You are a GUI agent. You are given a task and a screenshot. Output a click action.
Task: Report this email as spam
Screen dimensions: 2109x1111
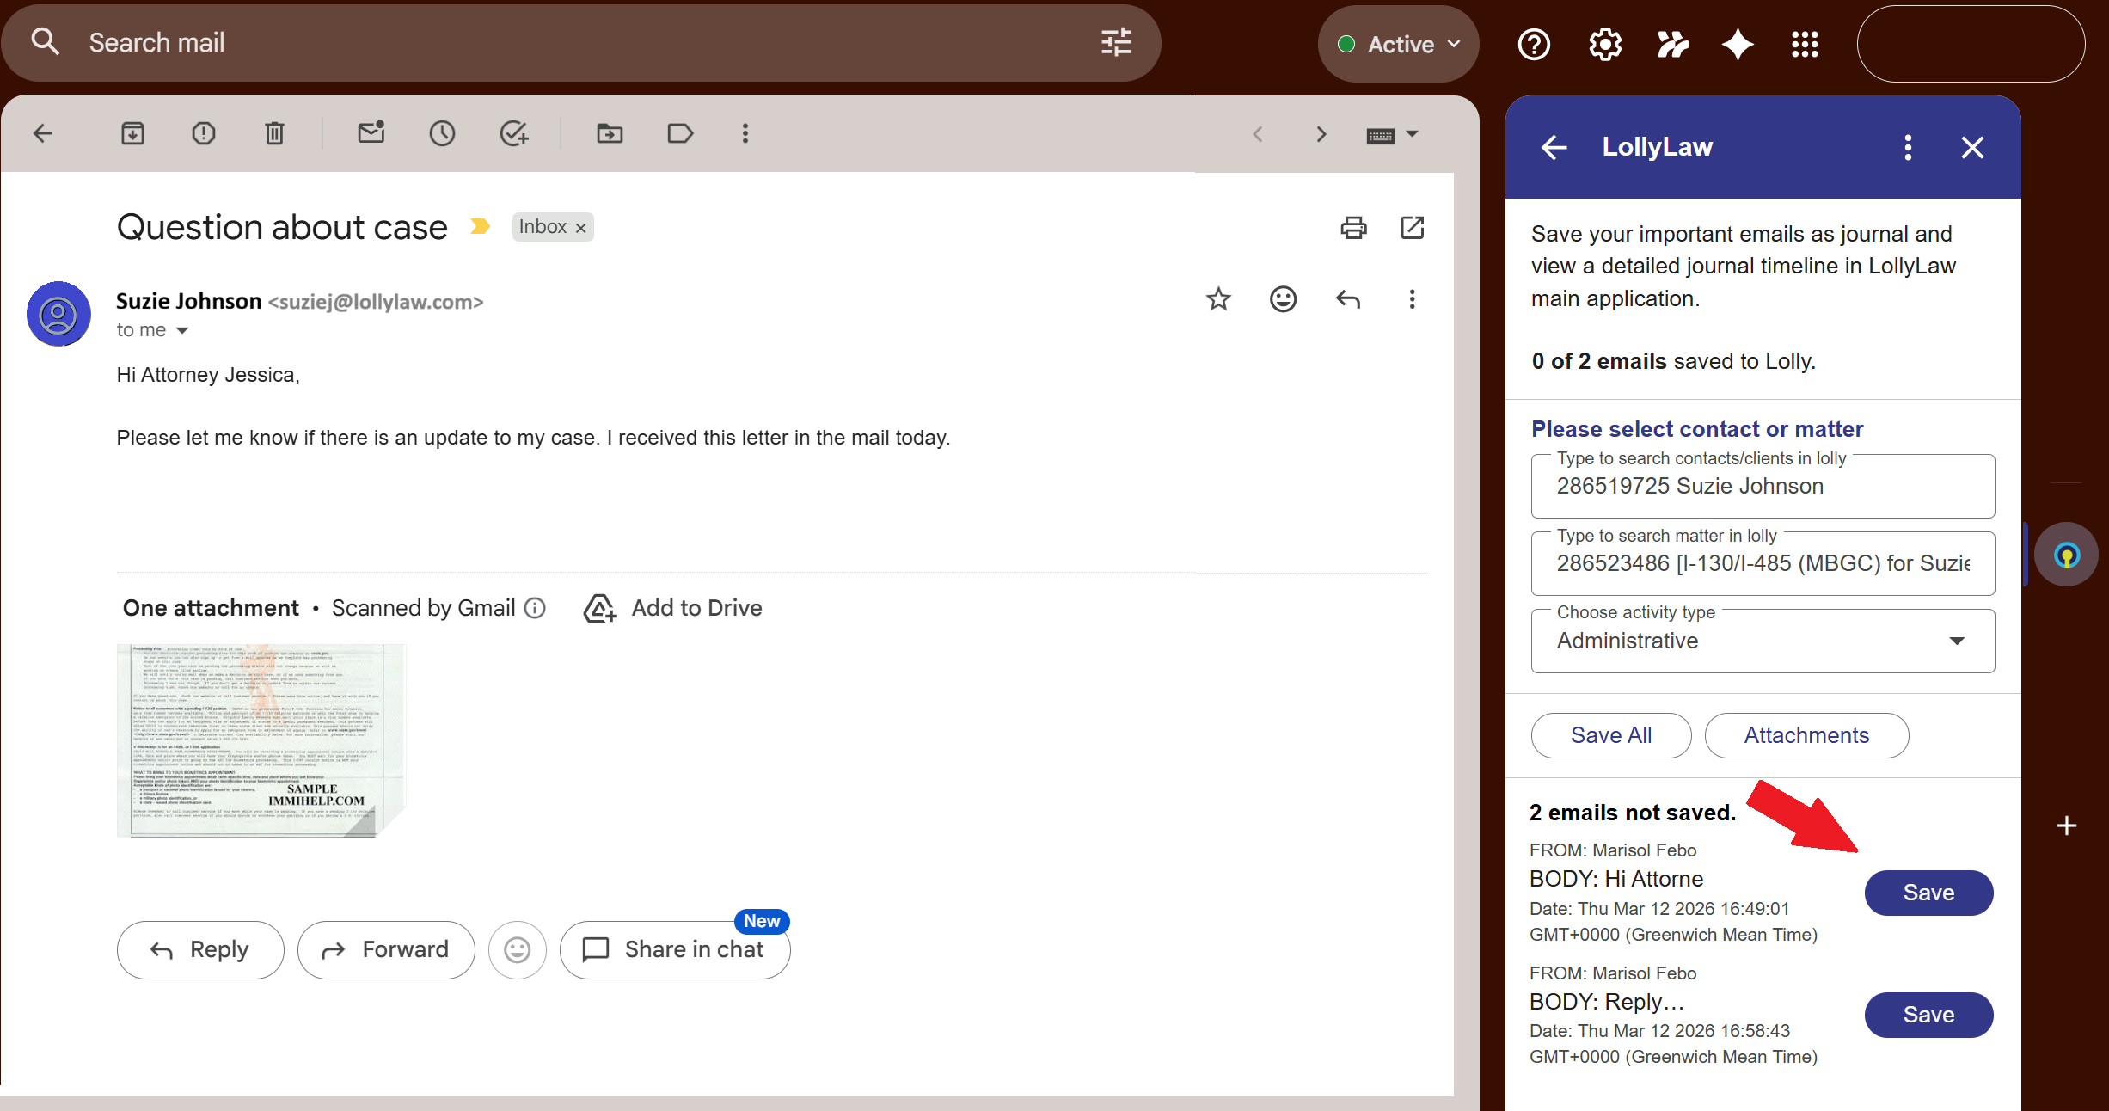pyautogui.click(x=204, y=133)
